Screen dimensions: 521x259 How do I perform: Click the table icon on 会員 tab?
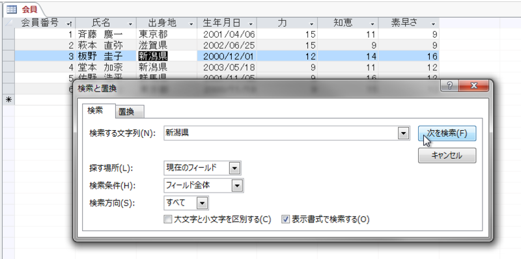pos(12,10)
